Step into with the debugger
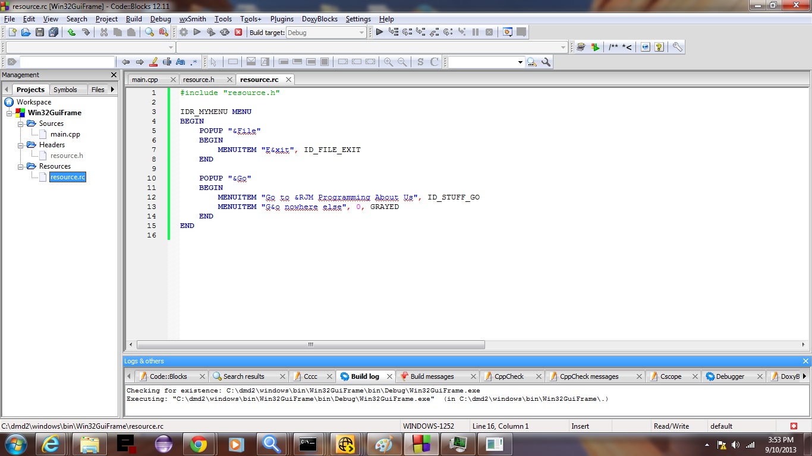The width and height of the screenshot is (812, 456). pos(420,32)
